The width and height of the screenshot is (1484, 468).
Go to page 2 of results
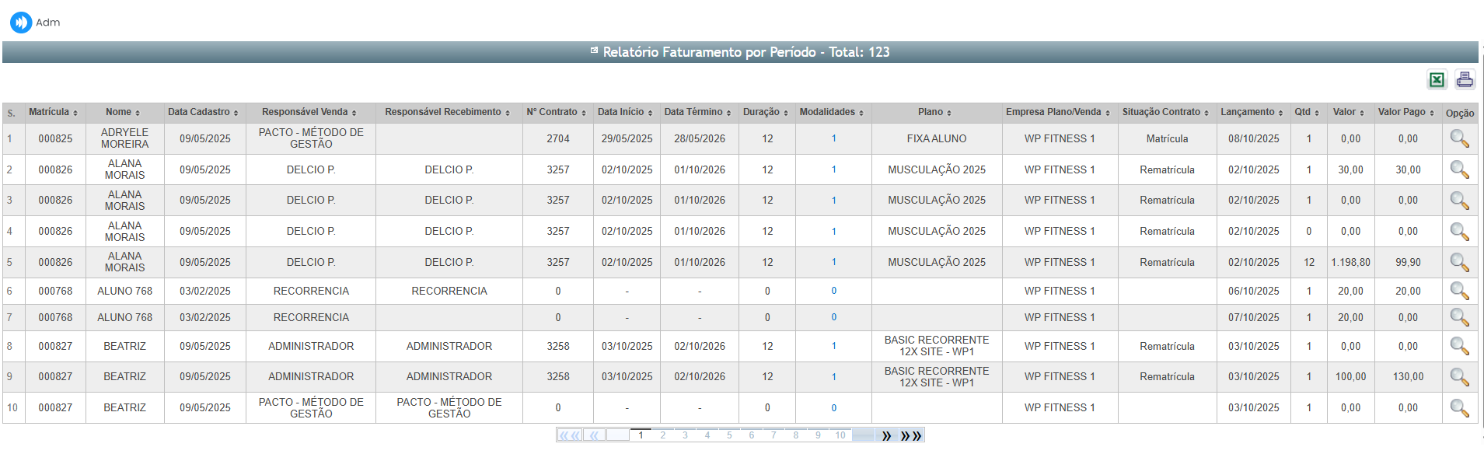point(663,435)
